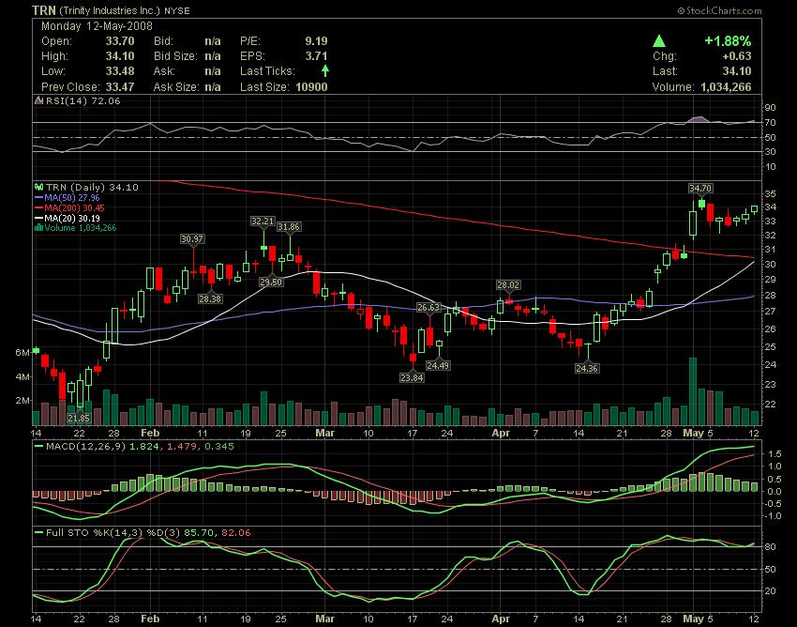Image resolution: width=797 pixels, height=627 pixels.
Task: Click the +1.88% percent change
Action: pyautogui.click(x=728, y=40)
